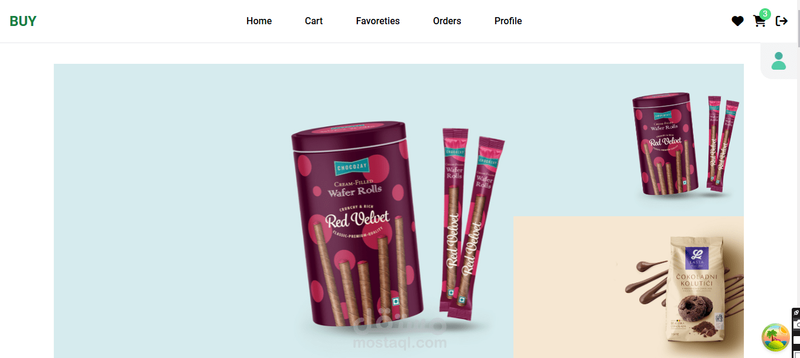Click the green cart badge showing 3
Viewport: 800px width, 358px height.
pyautogui.click(x=765, y=14)
